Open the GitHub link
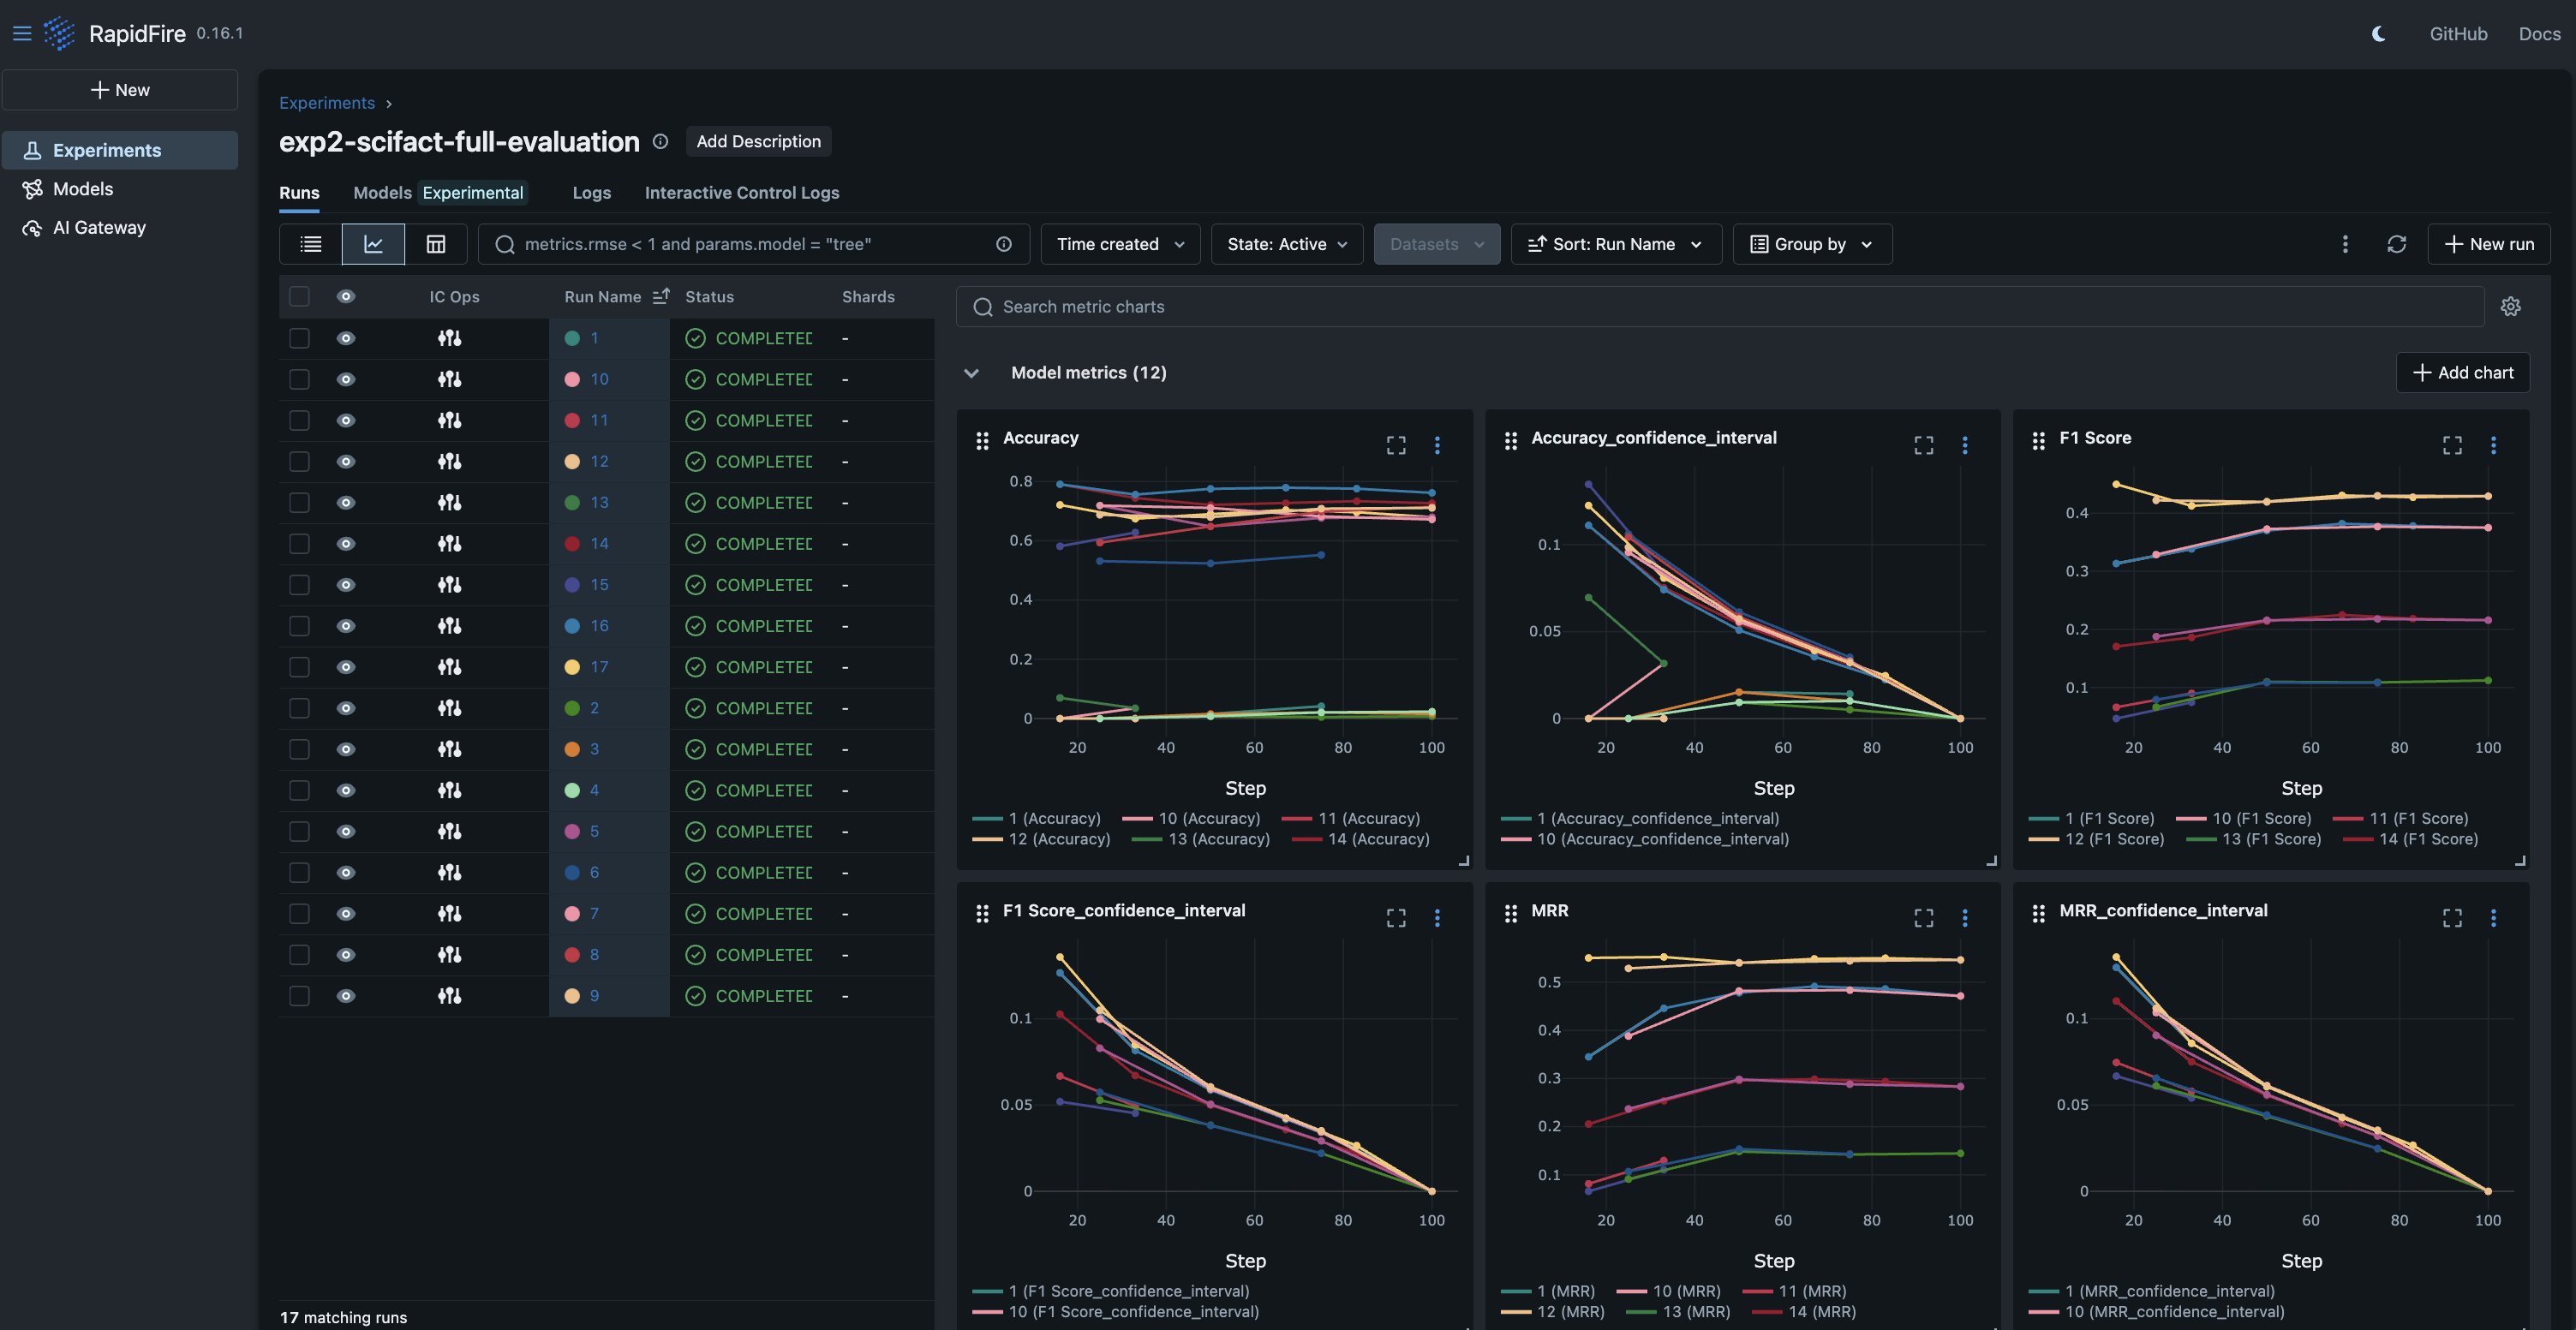This screenshot has height=1330, width=2576. (2458, 33)
